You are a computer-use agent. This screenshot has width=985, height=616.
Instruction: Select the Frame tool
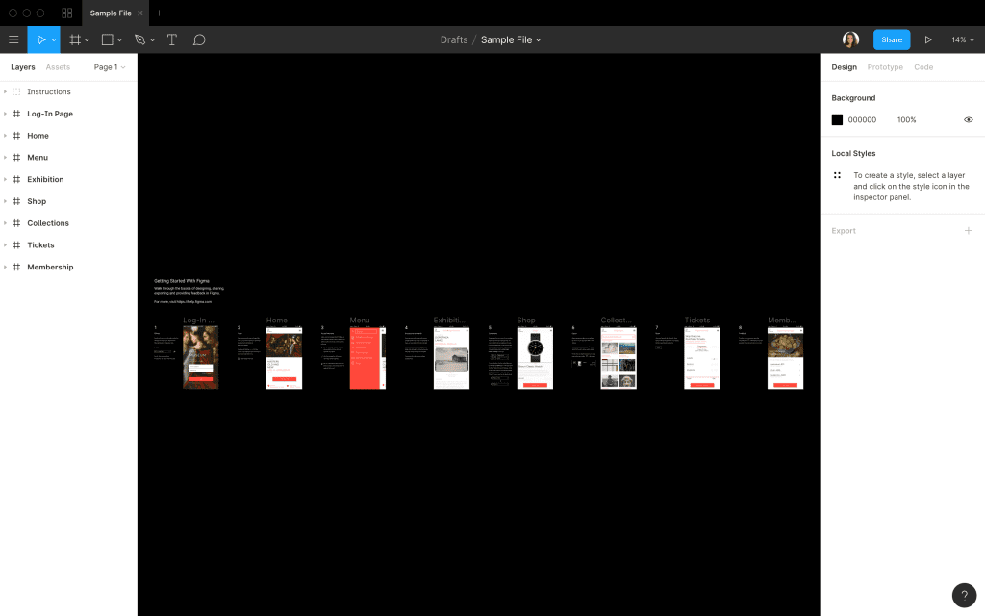(x=75, y=39)
